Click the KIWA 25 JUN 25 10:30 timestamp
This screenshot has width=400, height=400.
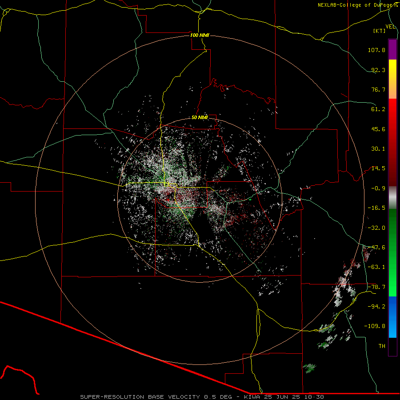click(284, 397)
